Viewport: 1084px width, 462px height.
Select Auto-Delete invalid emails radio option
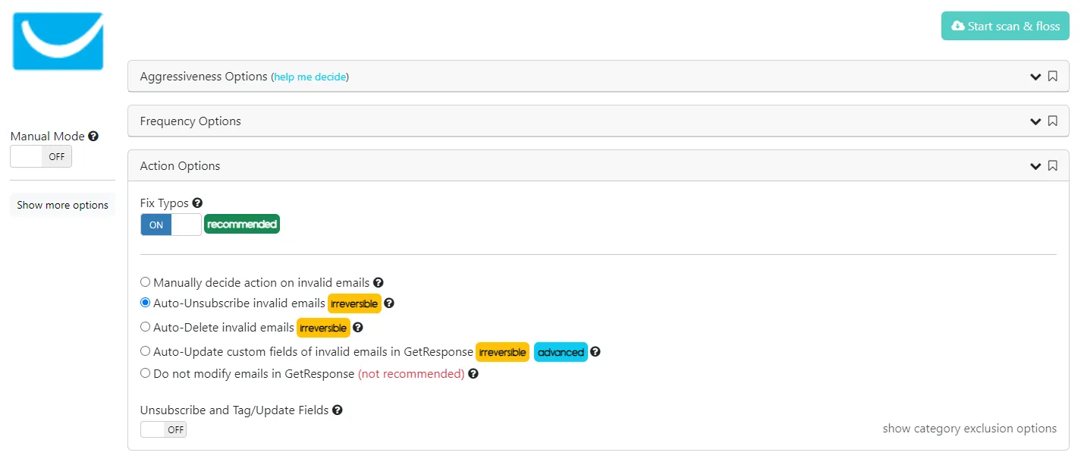coord(146,327)
